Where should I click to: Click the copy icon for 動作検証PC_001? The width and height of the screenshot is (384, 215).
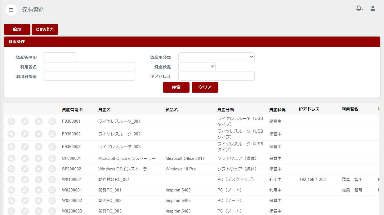coord(52,179)
